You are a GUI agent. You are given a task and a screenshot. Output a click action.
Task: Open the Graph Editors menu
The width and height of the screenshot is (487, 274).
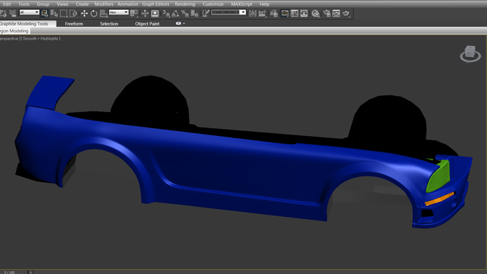(156, 4)
